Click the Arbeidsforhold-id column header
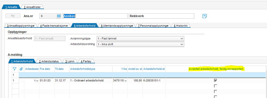The image size is (267, 98). click(154, 69)
